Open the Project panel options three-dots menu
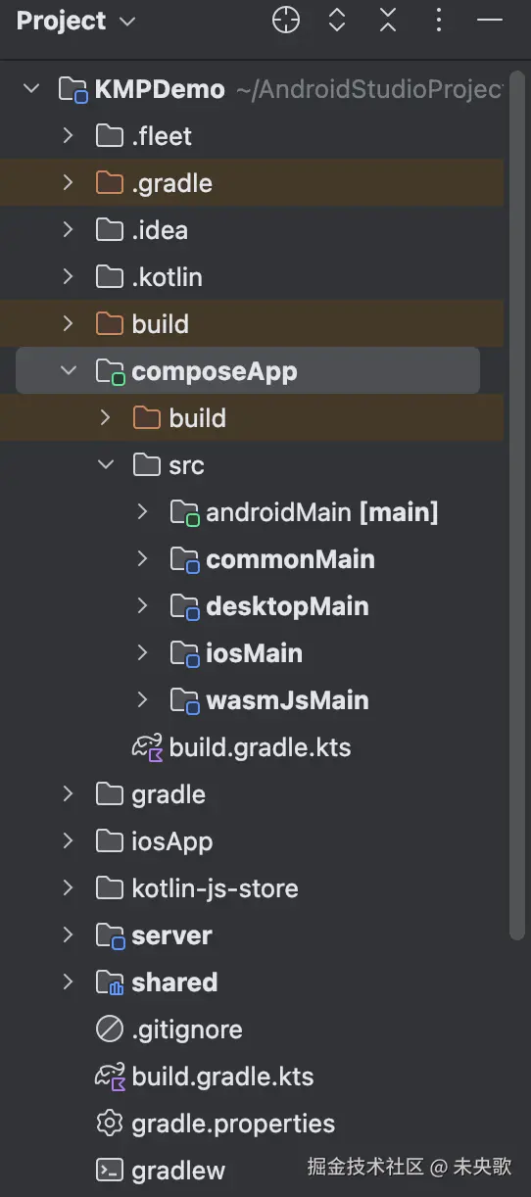 438,20
